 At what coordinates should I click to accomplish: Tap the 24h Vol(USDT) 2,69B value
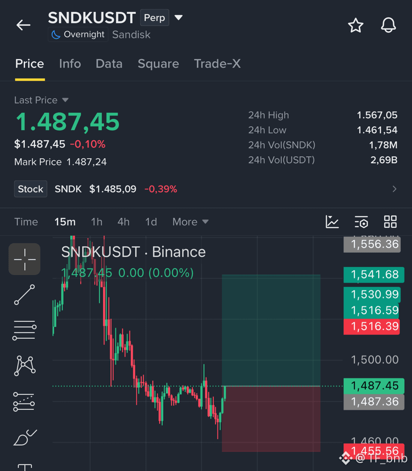(384, 160)
